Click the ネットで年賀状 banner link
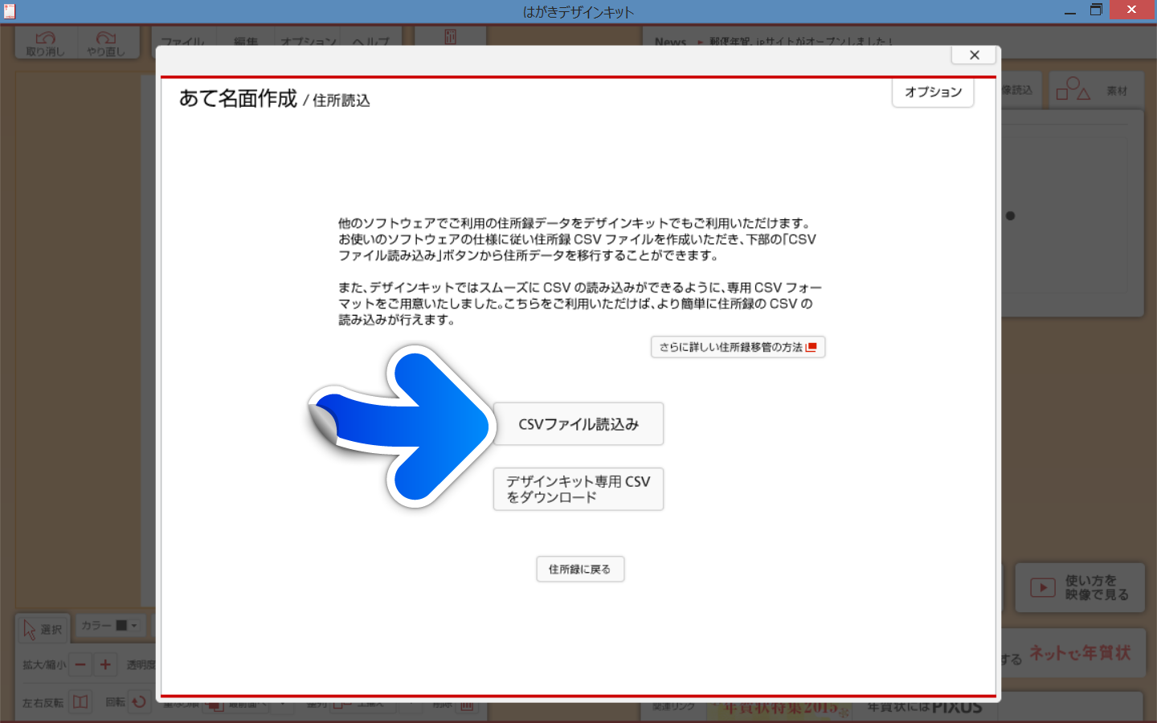The height and width of the screenshot is (723, 1157). [1079, 654]
